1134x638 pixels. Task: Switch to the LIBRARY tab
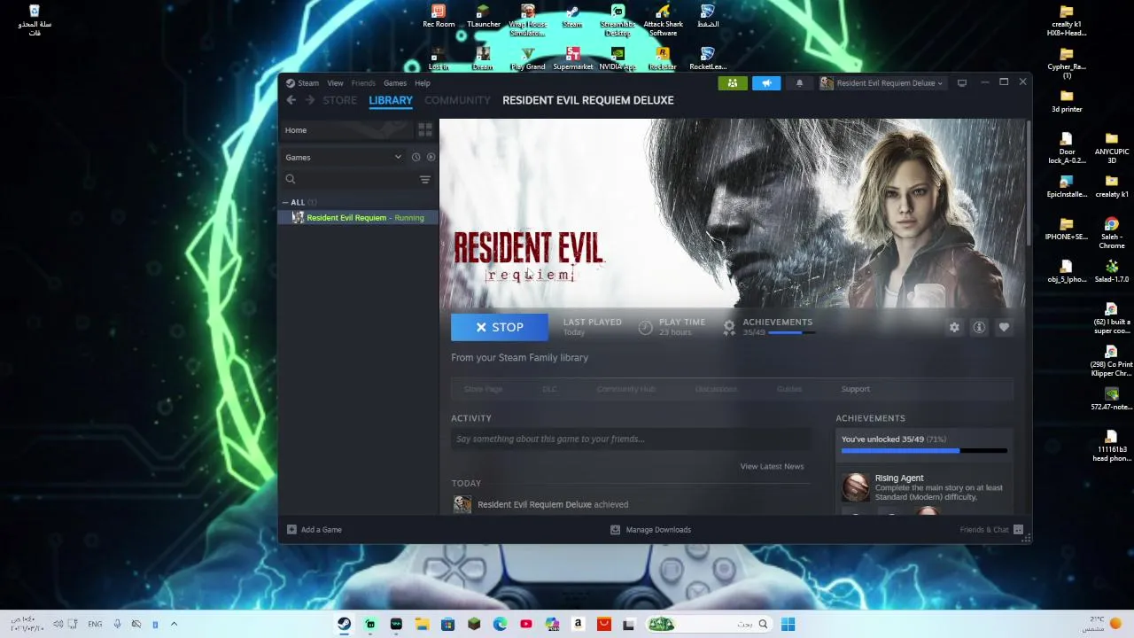[x=391, y=100]
